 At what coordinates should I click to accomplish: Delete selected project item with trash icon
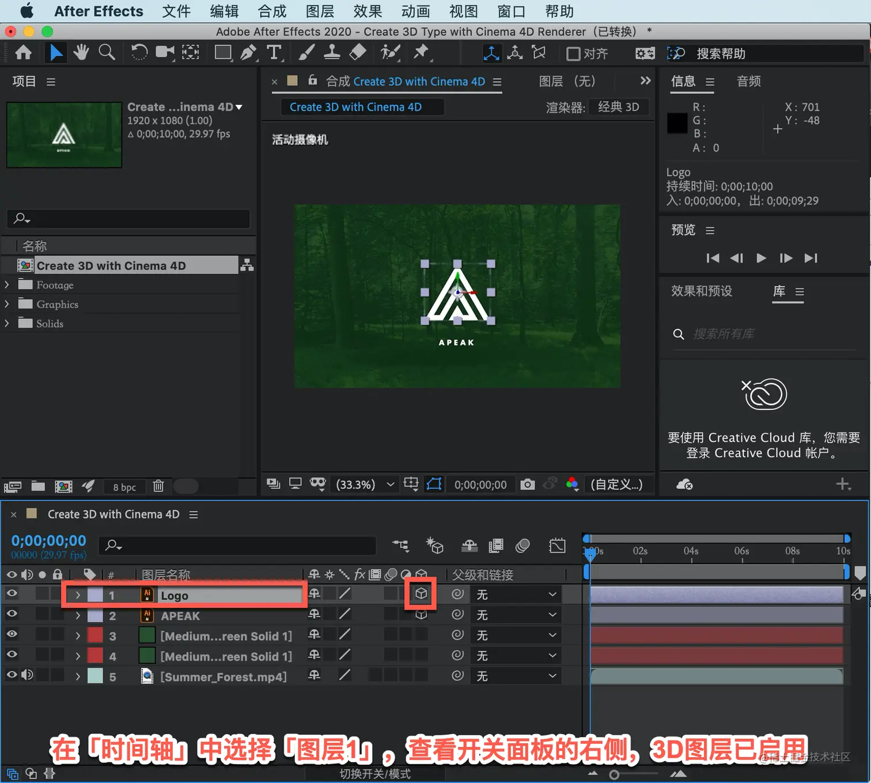click(158, 486)
